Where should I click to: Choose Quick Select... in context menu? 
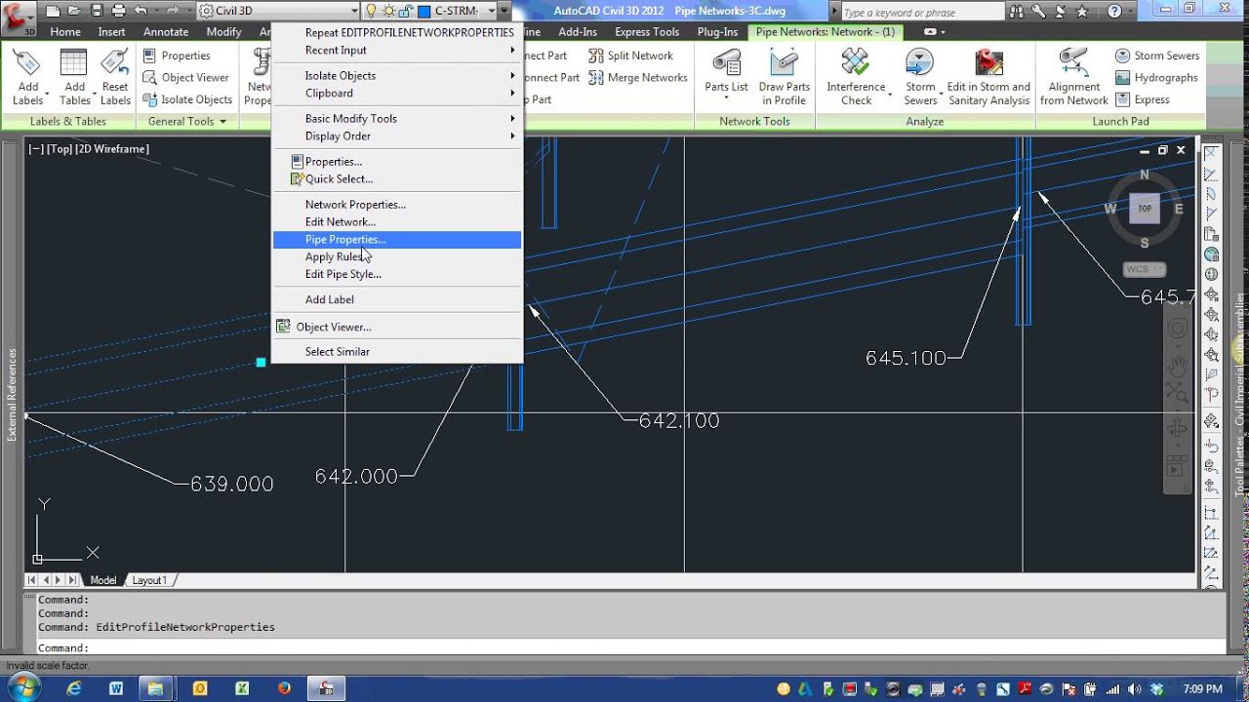(397, 179)
